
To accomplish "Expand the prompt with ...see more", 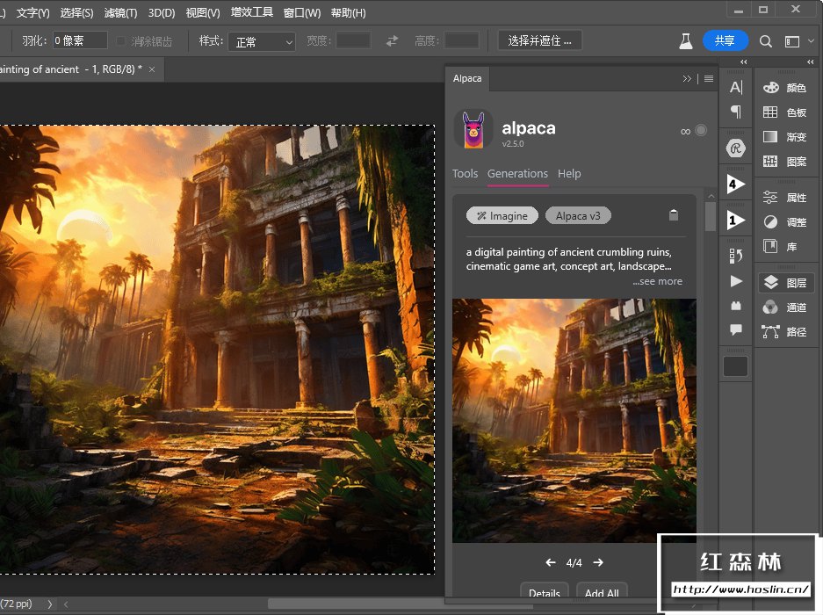I will pos(657,281).
